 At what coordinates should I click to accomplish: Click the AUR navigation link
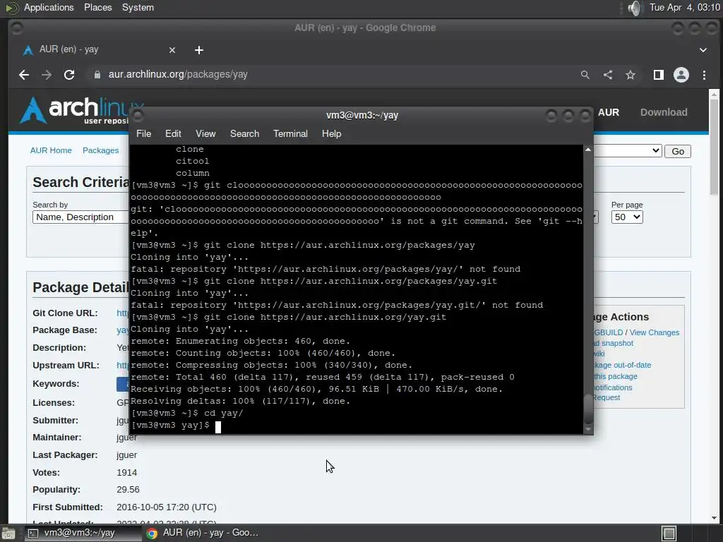pos(608,112)
